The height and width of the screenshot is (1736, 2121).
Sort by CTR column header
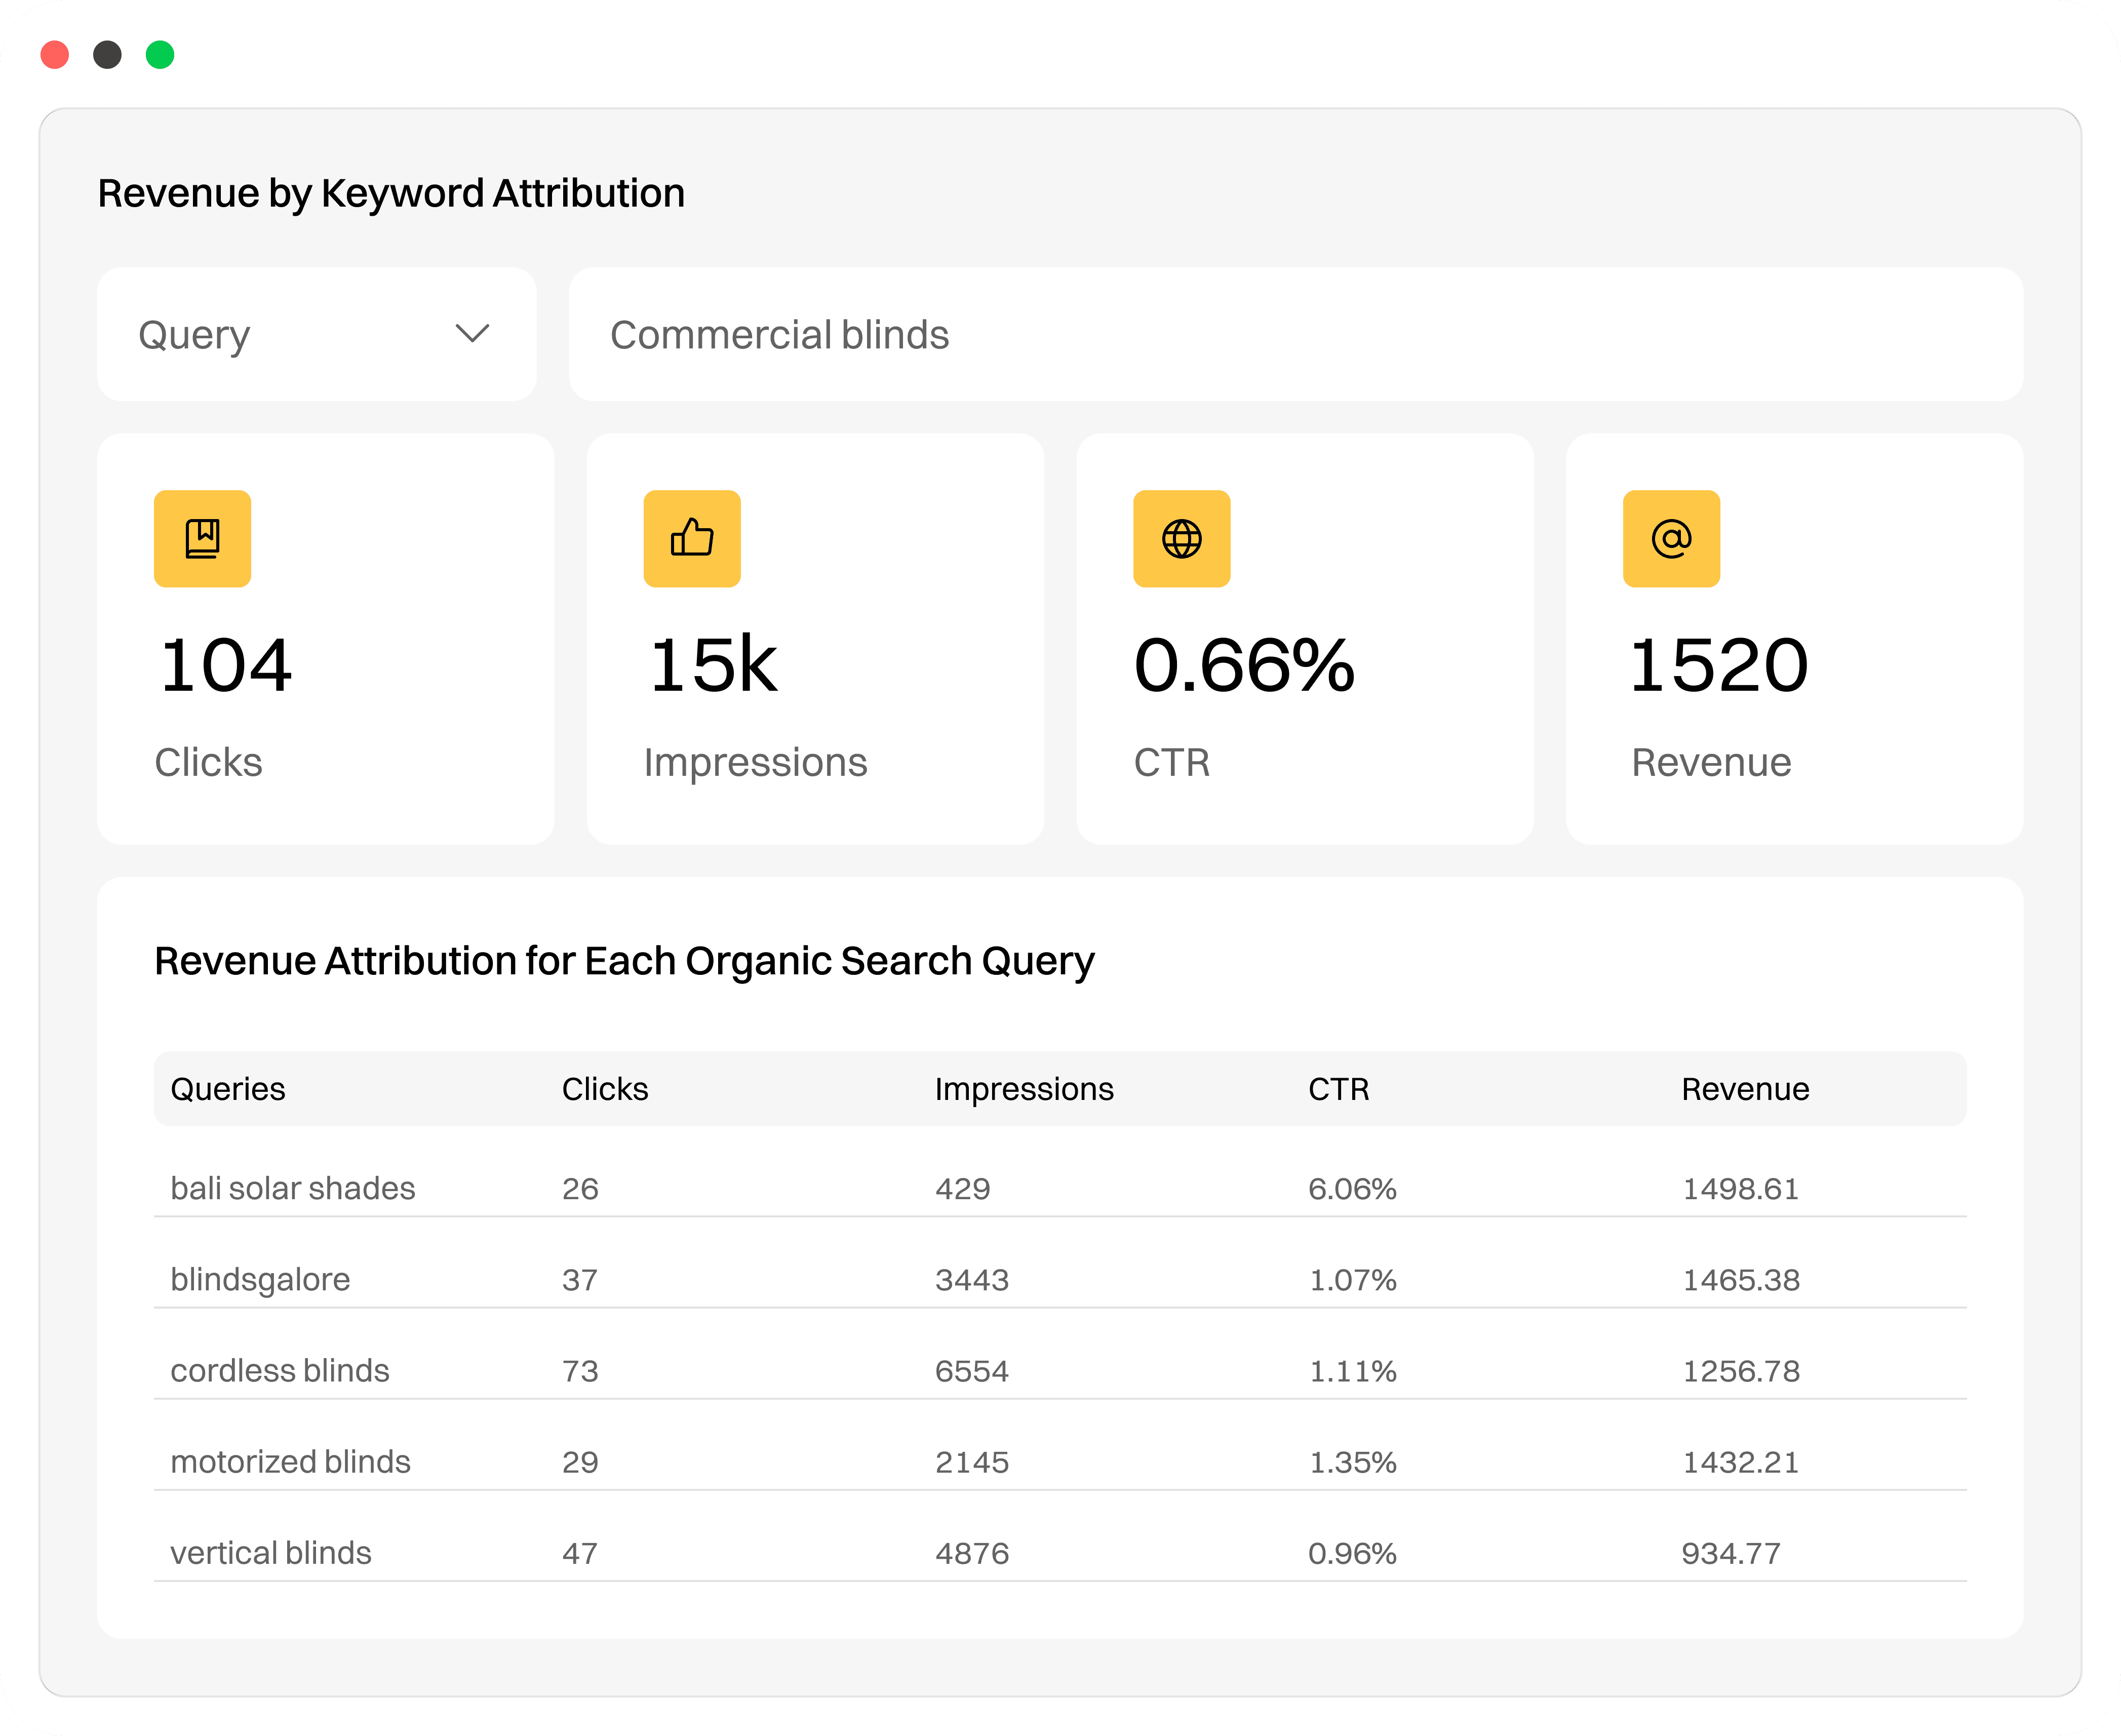point(1338,1089)
